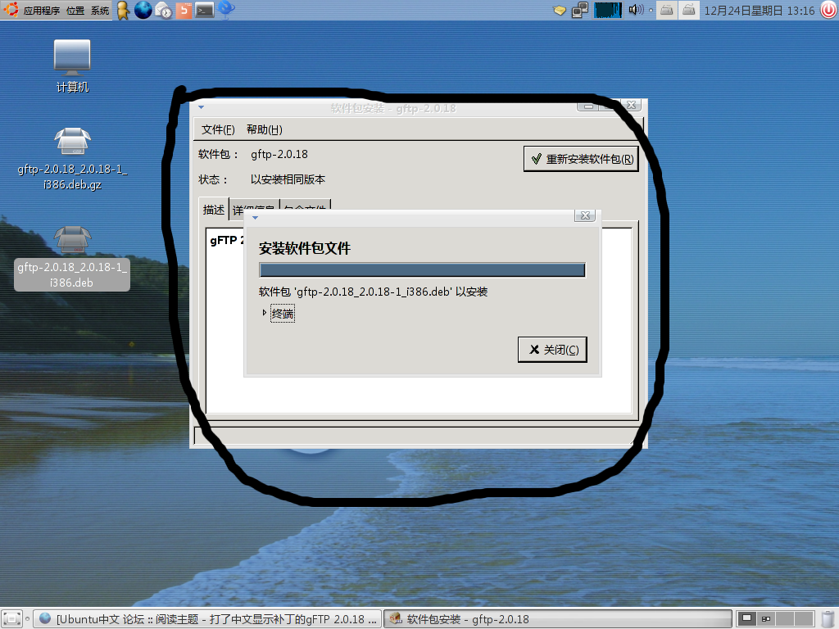Open the 帮助(H) menu in package installer
The width and height of the screenshot is (839, 629).
pos(265,129)
